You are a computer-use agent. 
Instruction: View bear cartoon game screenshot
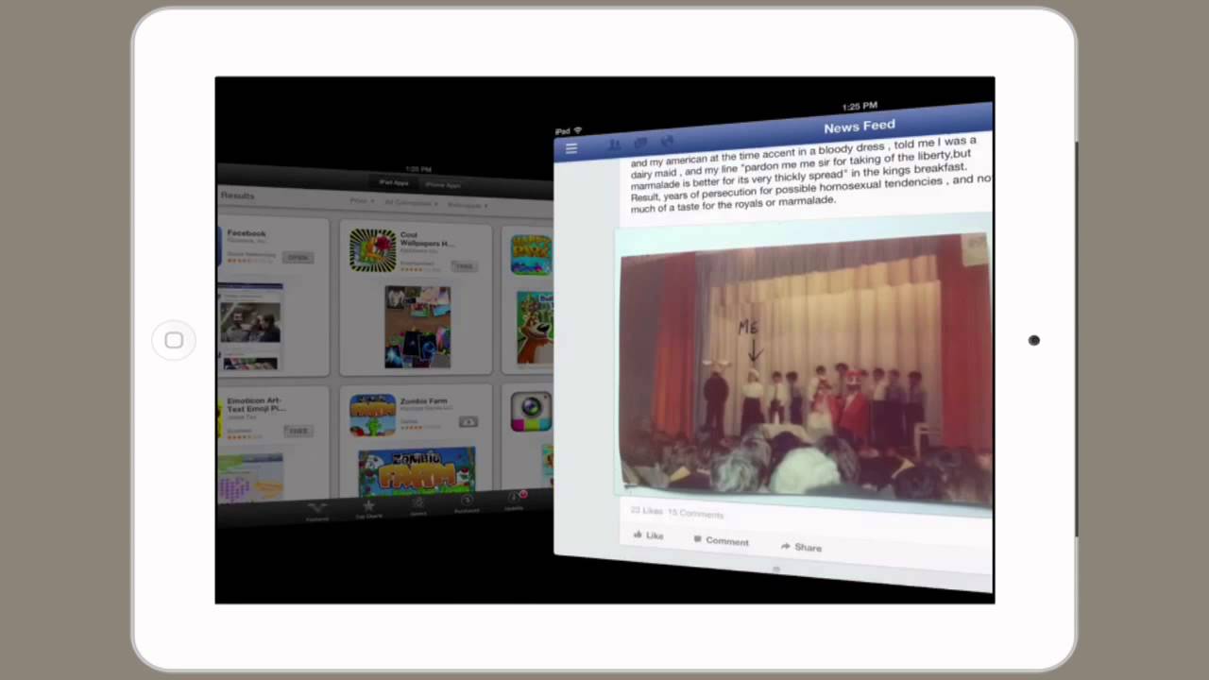(535, 328)
